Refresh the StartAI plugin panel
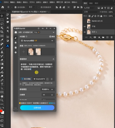Screen dimensions: 115x128 point(39,28)
